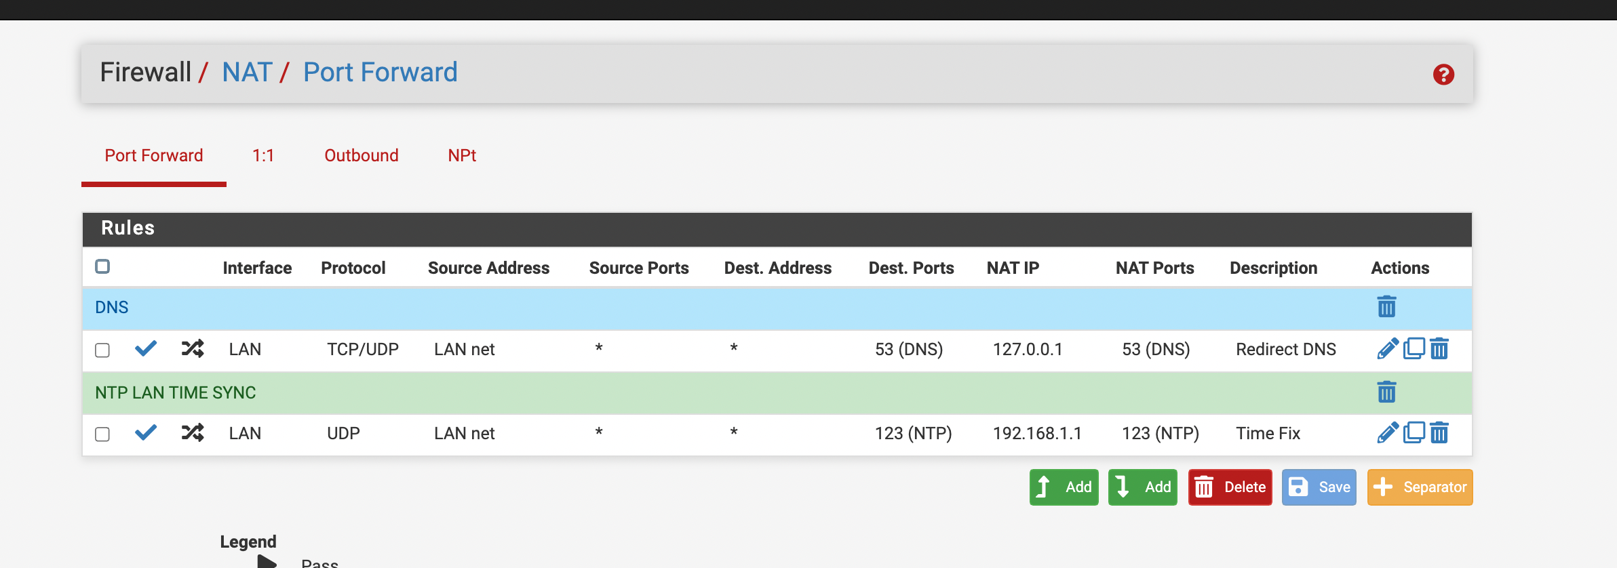Delete the DNS separator with trash icon

pyautogui.click(x=1386, y=307)
